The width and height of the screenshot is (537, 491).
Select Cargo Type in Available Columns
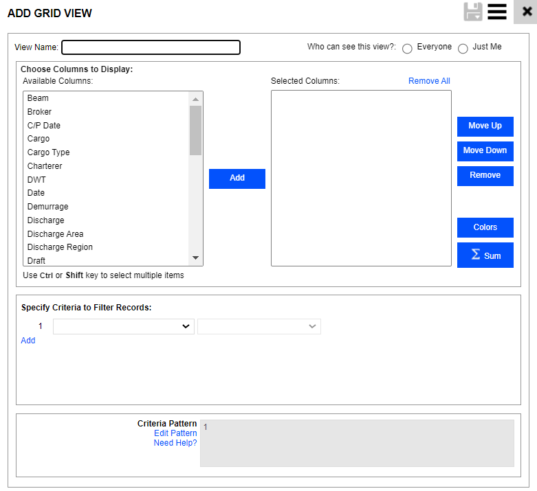48,152
